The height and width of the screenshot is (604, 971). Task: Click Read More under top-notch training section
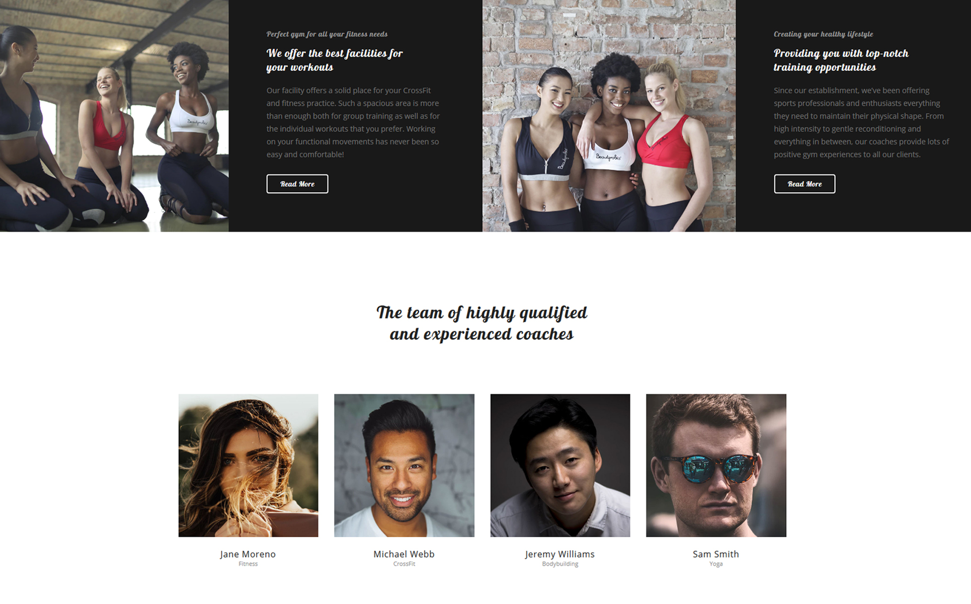click(804, 184)
